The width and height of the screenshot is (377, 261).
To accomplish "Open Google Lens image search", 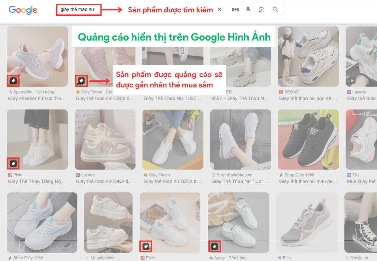I will tap(262, 9).
